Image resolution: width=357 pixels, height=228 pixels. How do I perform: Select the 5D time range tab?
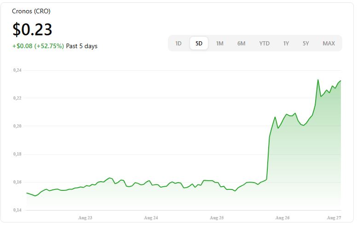coord(199,44)
